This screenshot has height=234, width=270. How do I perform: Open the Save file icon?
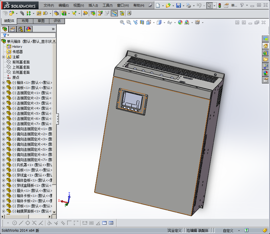click(178, 5)
